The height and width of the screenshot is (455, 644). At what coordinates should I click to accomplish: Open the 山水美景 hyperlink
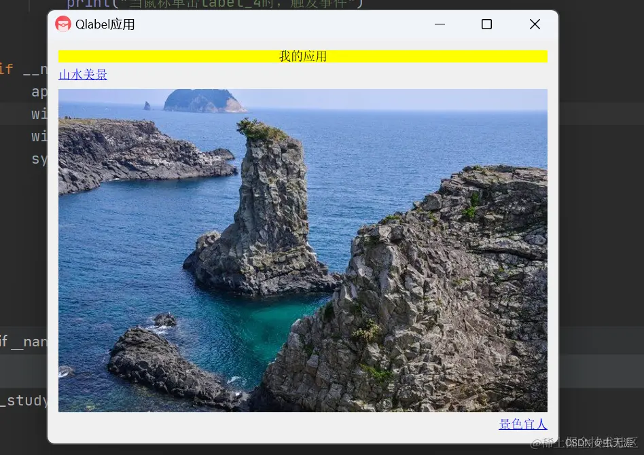[82, 74]
